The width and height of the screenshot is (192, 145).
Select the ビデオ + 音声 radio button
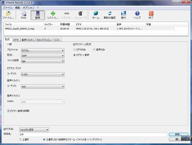tap(74, 55)
